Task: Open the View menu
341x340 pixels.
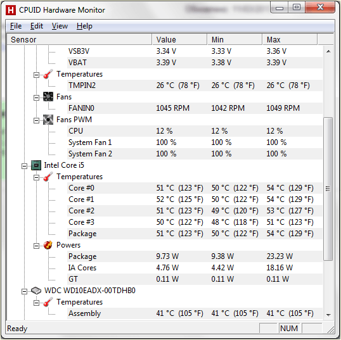Action: [60, 26]
